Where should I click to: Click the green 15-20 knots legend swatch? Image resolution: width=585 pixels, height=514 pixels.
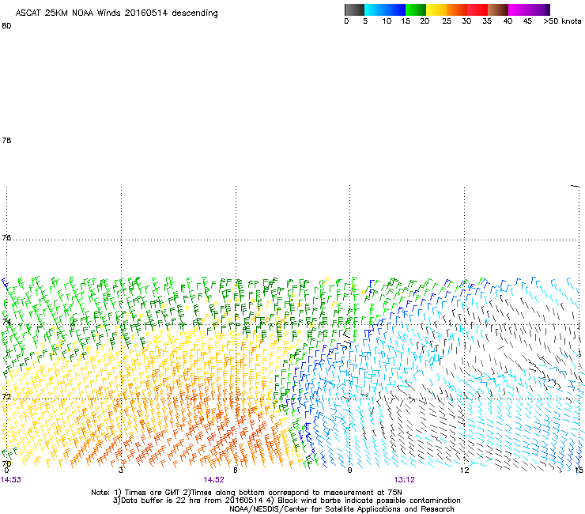pyautogui.click(x=416, y=9)
